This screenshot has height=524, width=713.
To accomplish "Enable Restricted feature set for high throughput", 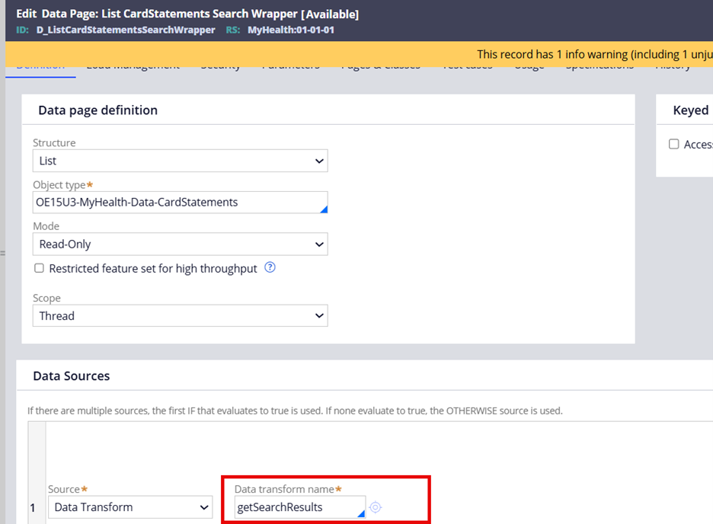I will [39, 268].
